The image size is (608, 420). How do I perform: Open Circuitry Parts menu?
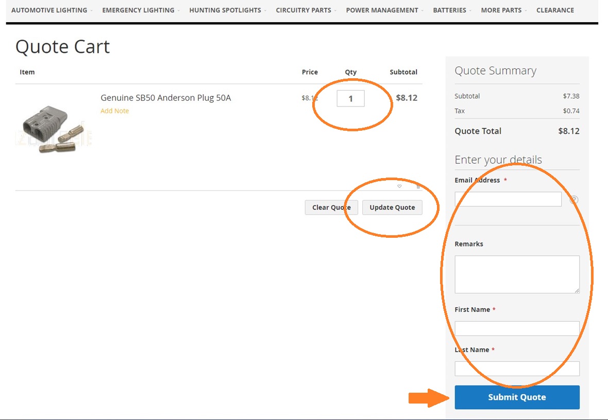click(x=303, y=10)
